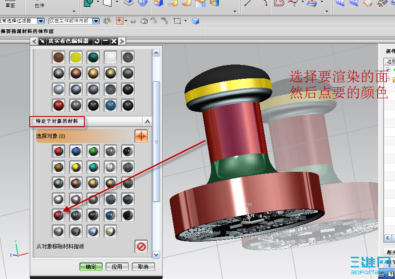Pick the brown material in the upper palette
Image resolution: width=395 pixels, height=279 pixels.
(x=59, y=57)
